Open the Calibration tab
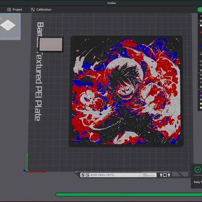 (41, 10)
